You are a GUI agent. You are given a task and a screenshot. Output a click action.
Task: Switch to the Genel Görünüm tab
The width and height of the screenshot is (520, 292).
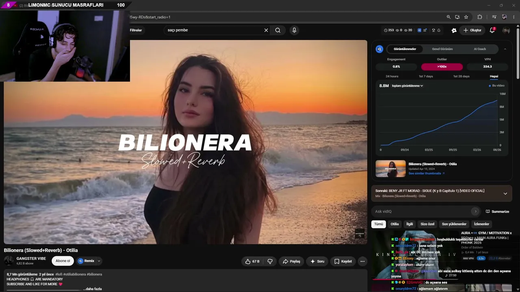click(x=442, y=49)
